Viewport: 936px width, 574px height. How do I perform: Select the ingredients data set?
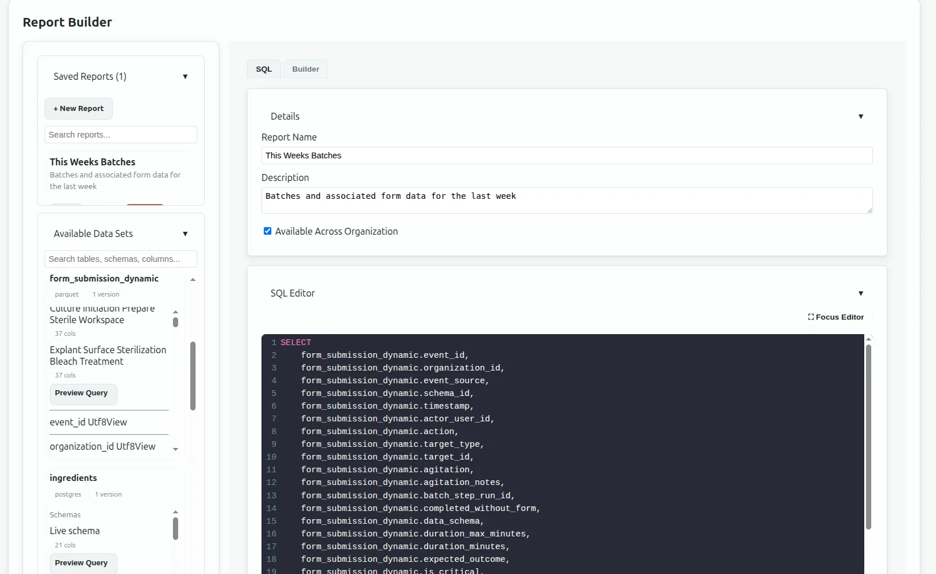pos(73,478)
